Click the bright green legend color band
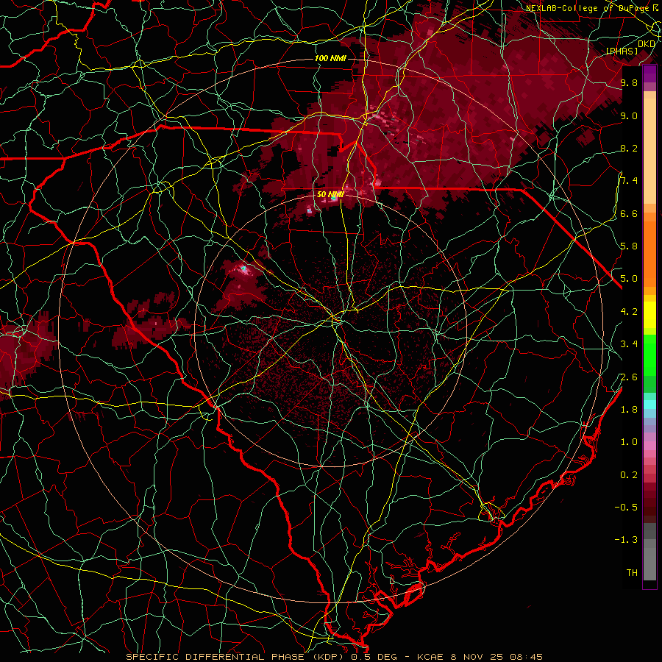The image size is (662, 662). pos(649,355)
